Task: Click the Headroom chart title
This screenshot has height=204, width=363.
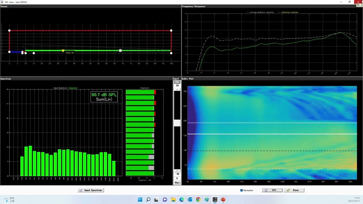Action: (145, 88)
